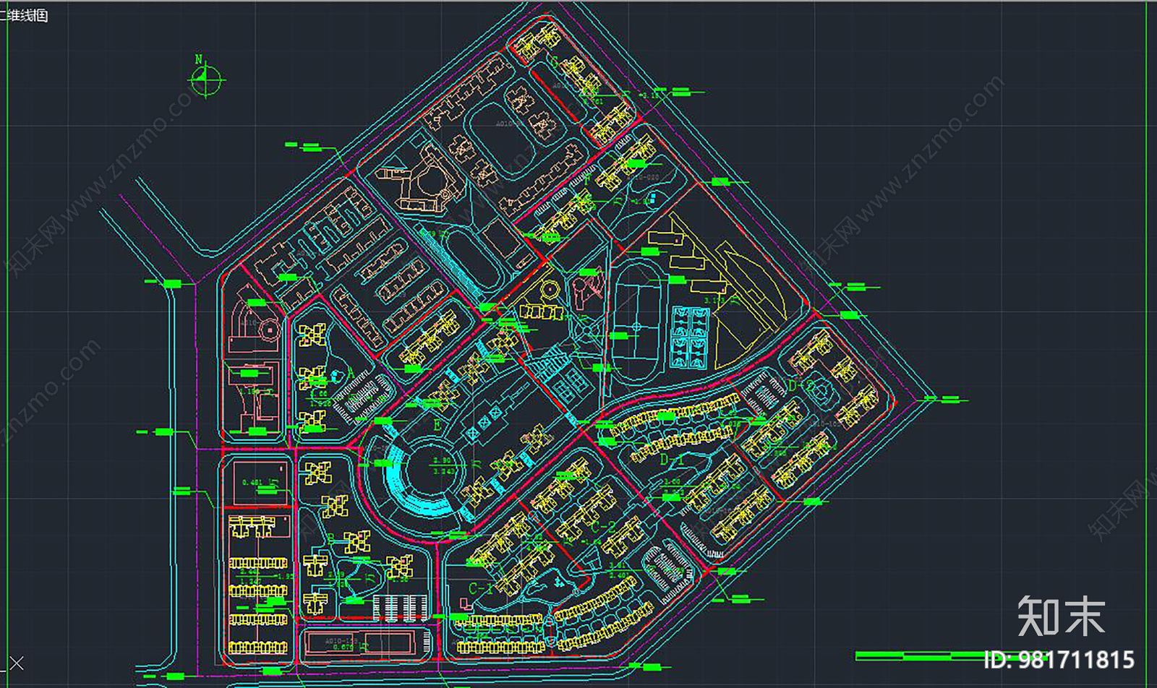Click the 3.243 elevation value
The height and width of the screenshot is (688, 1157).
pyautogui.click(x=444, y=471)
